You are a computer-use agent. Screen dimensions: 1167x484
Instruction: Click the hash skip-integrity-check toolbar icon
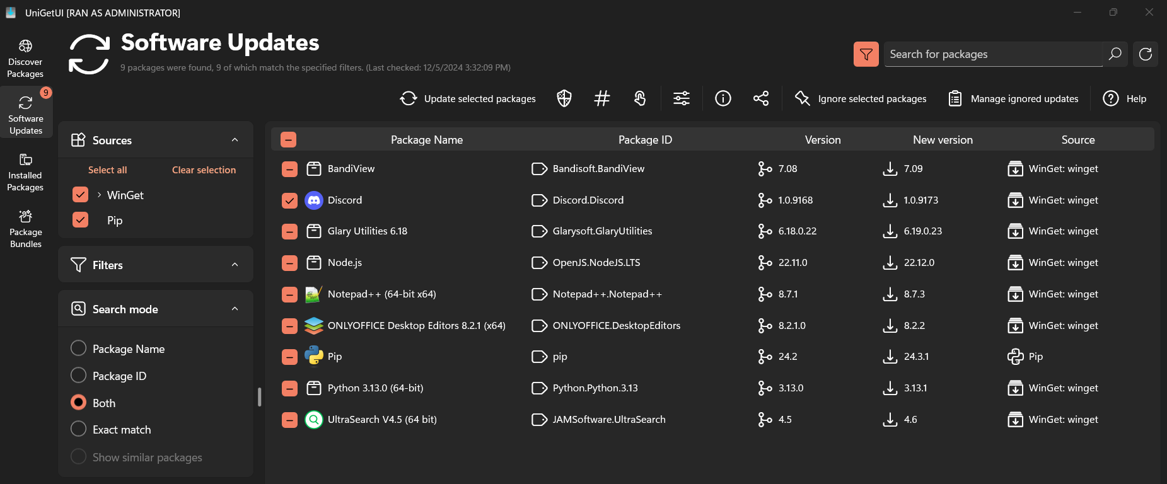tap(602, 98)
